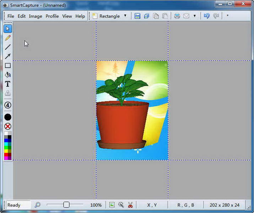Click the resize grip in status bar corner
Viewport: 254px width, 213px height.
[248, 207]
